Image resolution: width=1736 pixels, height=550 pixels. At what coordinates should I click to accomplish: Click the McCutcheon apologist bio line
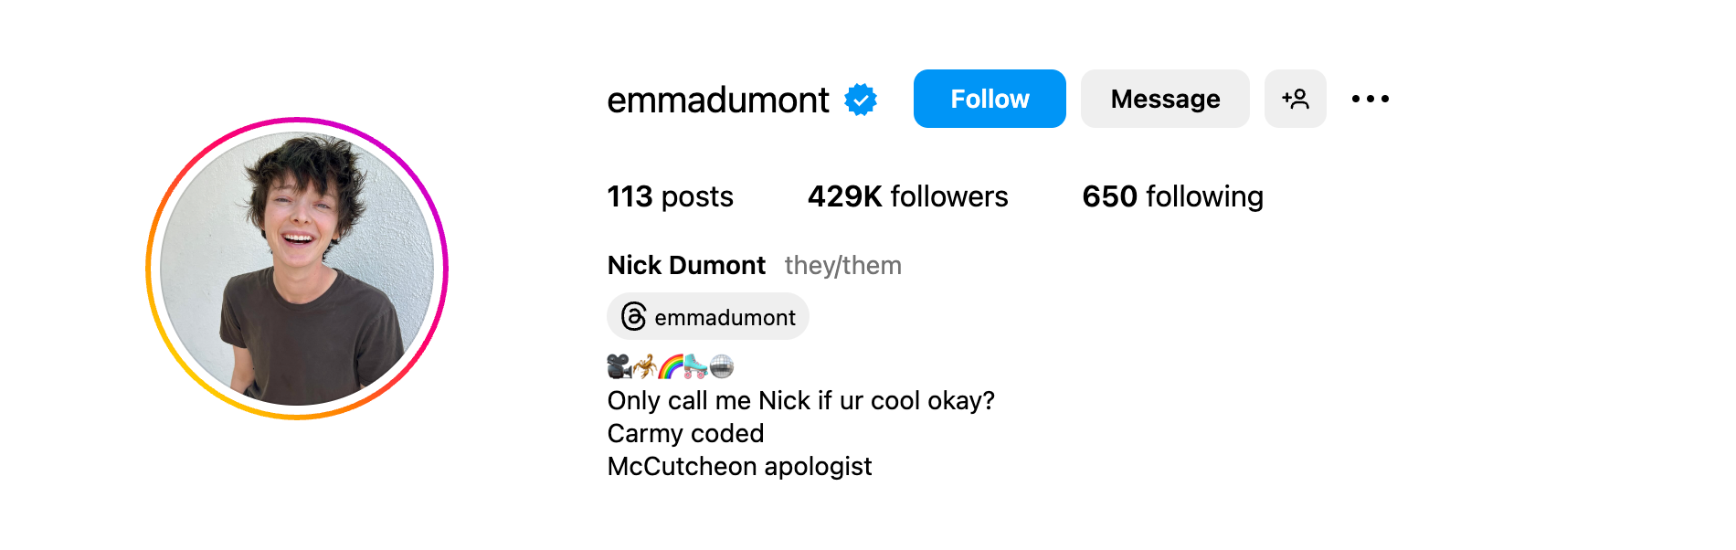740,466
